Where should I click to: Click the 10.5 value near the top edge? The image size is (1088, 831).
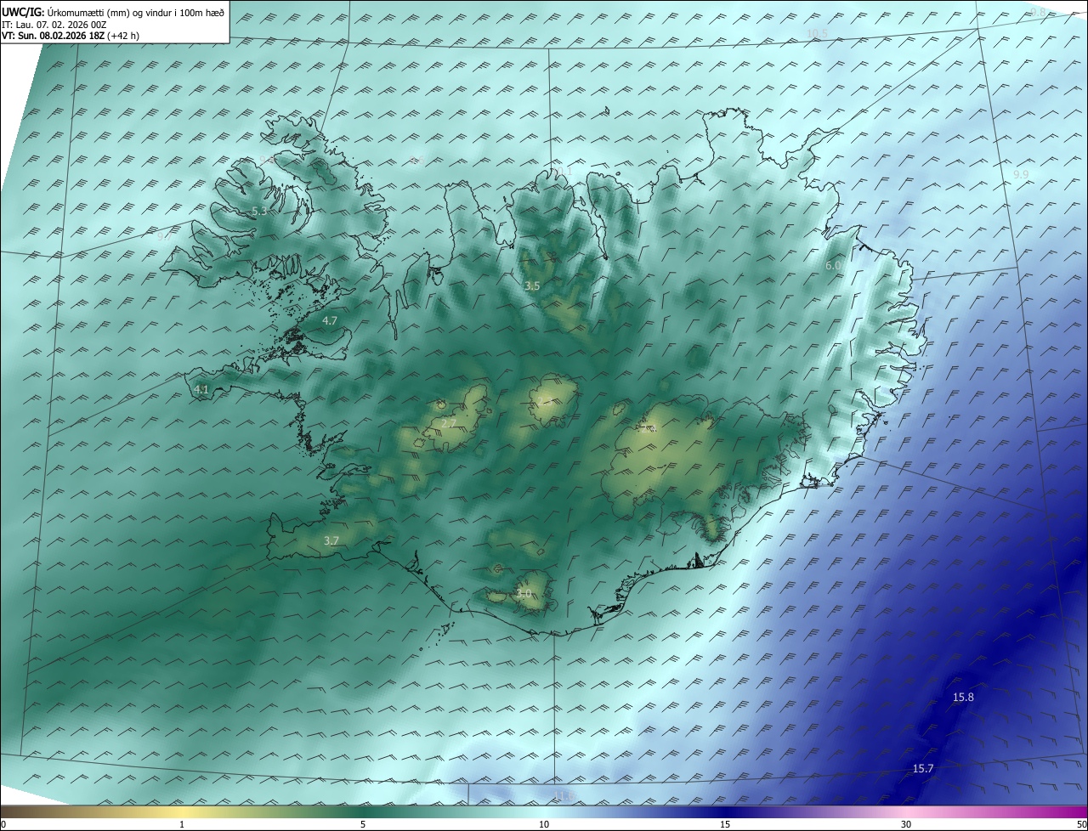pyautogui.click(x=817, y=32)
